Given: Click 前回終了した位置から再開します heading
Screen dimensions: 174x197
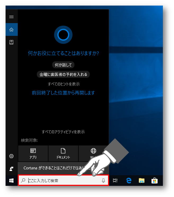Looking at the screenshot, I should (63, 93).
